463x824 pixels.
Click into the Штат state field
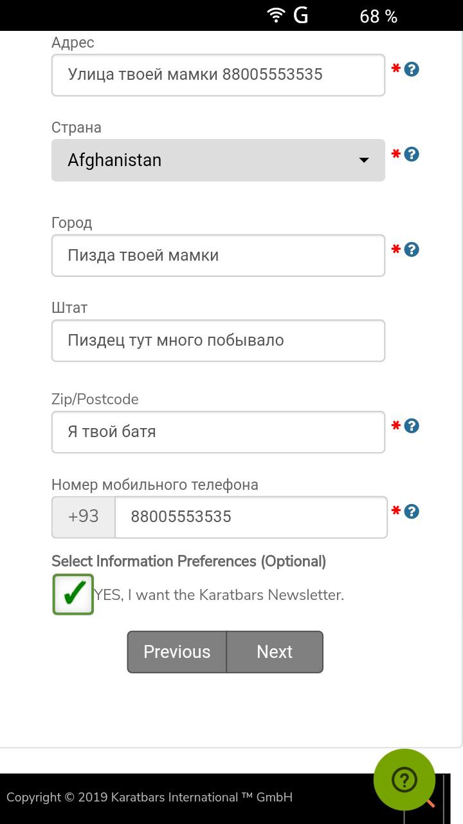tap(218, 341)
